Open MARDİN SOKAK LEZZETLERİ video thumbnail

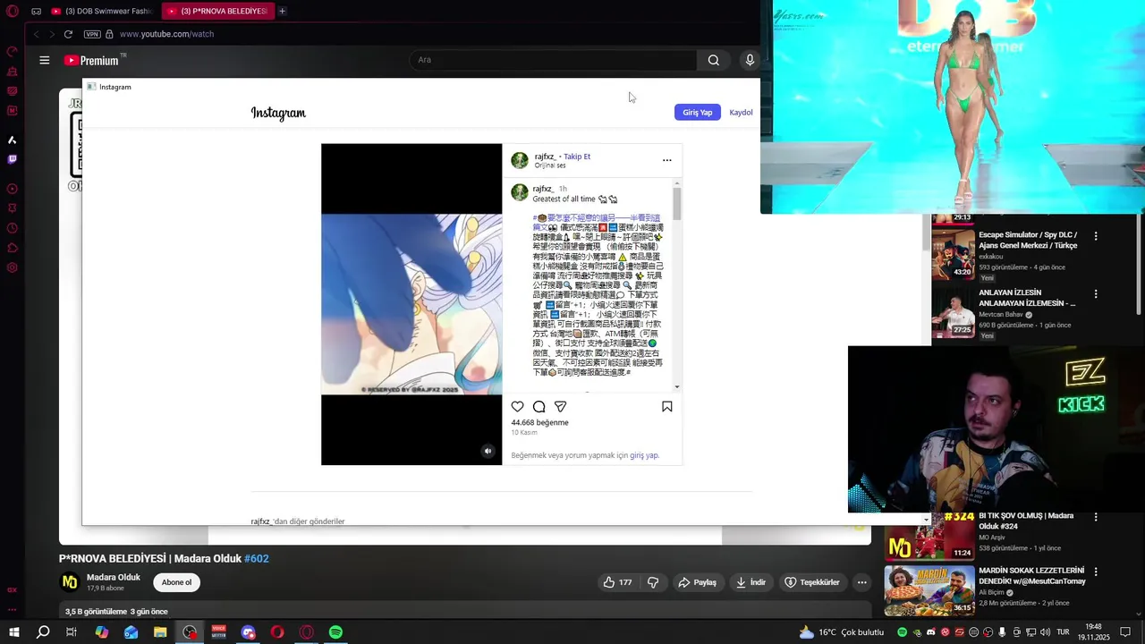pos(929,589)
